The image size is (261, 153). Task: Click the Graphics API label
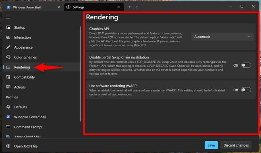tap(99, 29)
